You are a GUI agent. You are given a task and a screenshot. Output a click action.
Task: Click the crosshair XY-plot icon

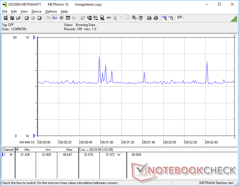point(61,18)
